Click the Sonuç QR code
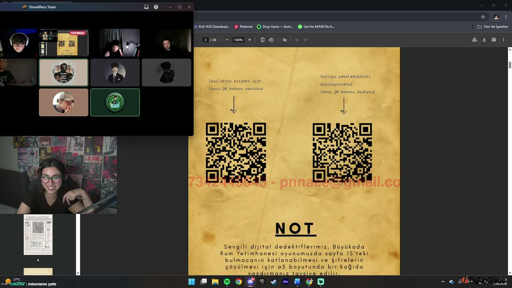The height and width of the screenshot is (288, 512). click(x=342, y=152)
